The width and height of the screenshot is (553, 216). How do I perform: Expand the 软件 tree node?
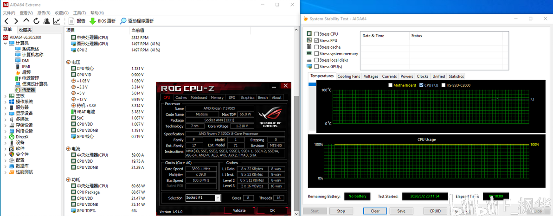[x=5, y=148]
